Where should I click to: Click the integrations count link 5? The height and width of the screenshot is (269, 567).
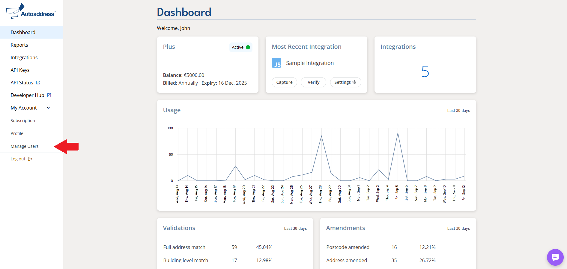pyautogui.click(x=425, y=72)
